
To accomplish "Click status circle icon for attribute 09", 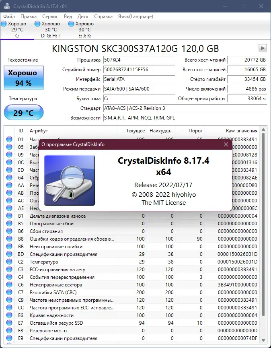I will tap(9, 155).
